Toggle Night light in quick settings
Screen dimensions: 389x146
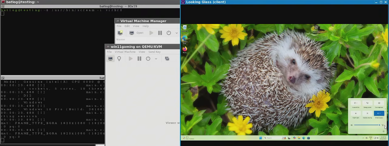(356, 113)
